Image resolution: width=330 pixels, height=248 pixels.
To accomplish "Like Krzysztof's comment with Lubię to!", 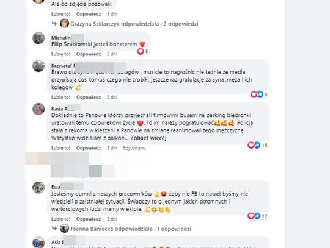I will pyautogui.click(x=61, y=97).
